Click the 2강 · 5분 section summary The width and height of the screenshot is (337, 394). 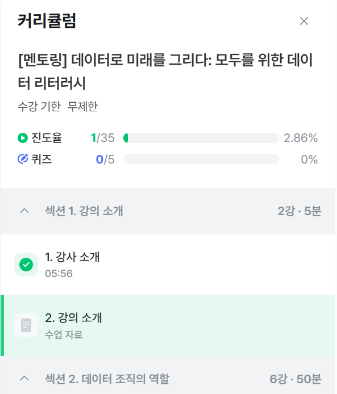[299, 211]
